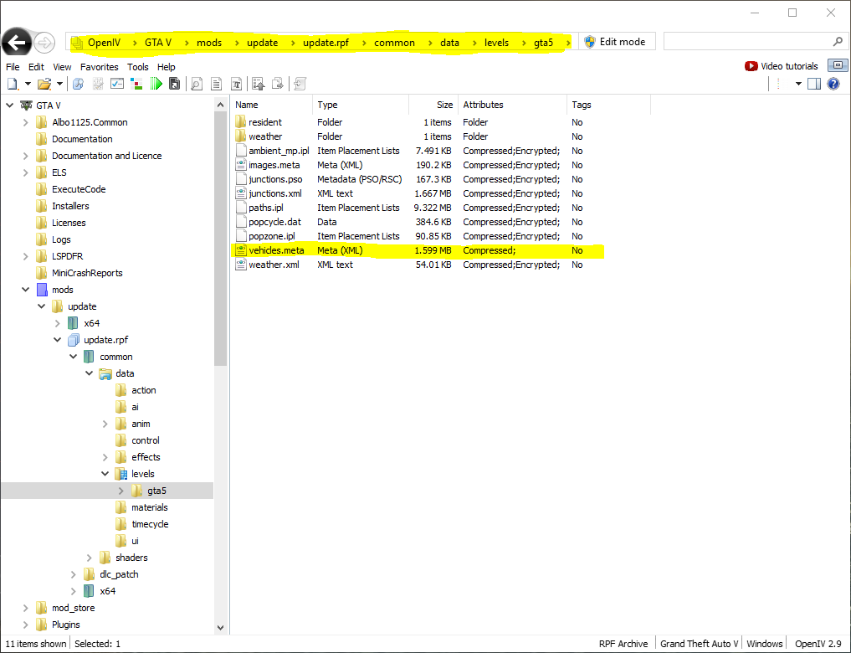Select the resident folder in file list
This screenshot has width=851, height=653.
pyautogui.click(x=265, y=122)
